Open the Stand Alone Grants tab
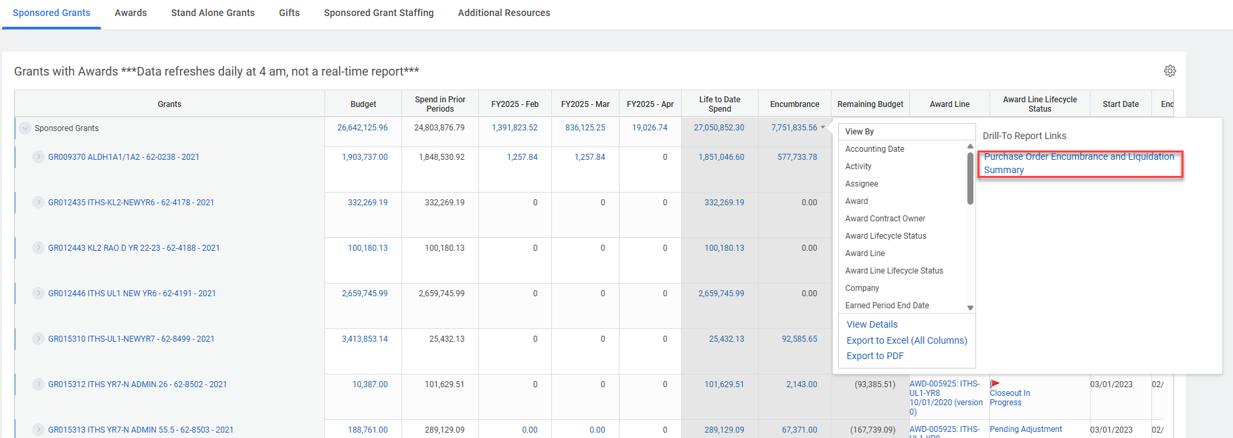Screen dimensions: 1233x438 pyautogui.click(x=213, y=13)
